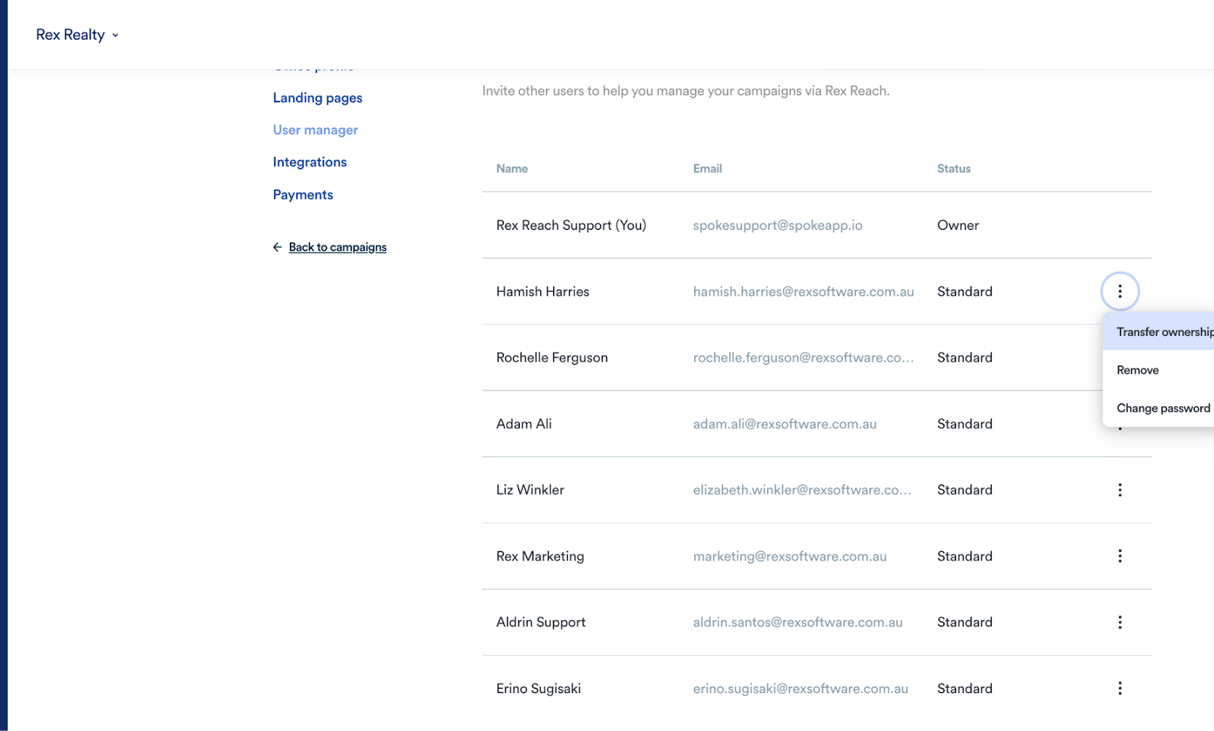Open the Rex Realty account dropdown

(77, 35)
